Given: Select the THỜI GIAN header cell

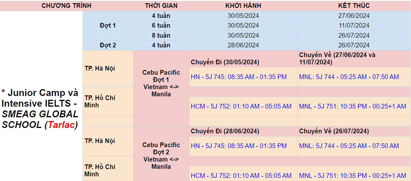Looking at the screenshot, I should [161, 6].
